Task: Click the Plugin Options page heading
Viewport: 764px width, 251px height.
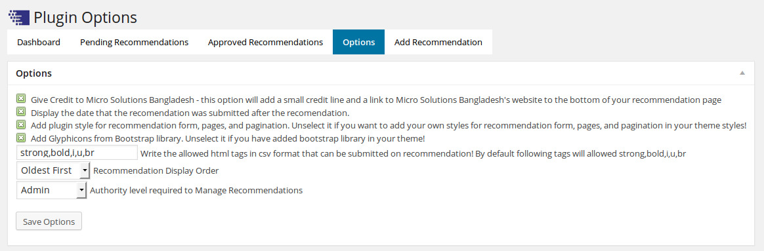Action: [85, 18]
